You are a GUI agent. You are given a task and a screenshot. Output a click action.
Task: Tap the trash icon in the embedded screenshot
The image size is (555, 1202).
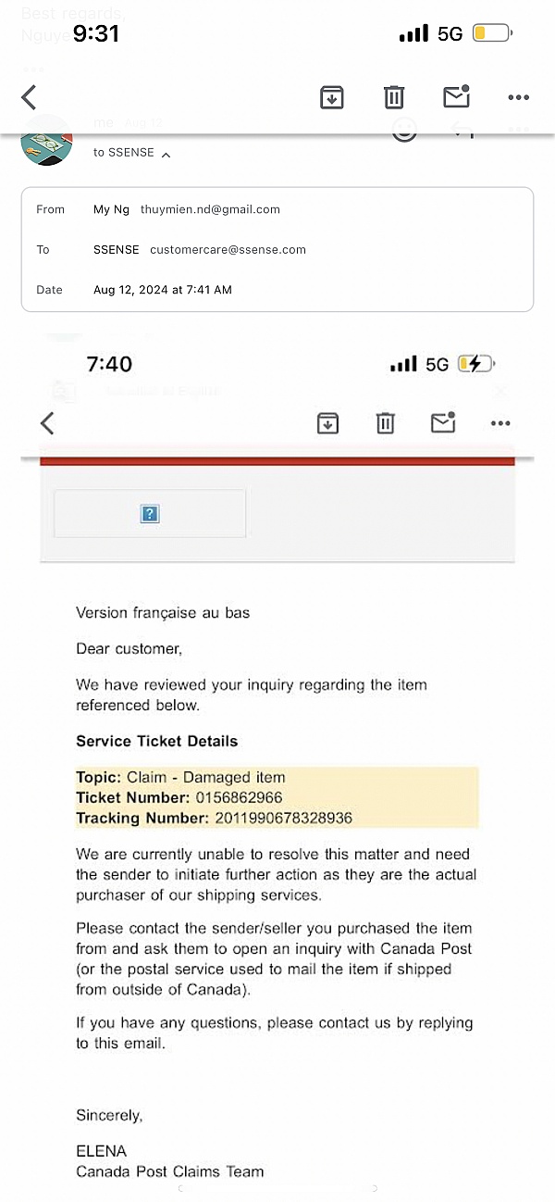[386, 423]
